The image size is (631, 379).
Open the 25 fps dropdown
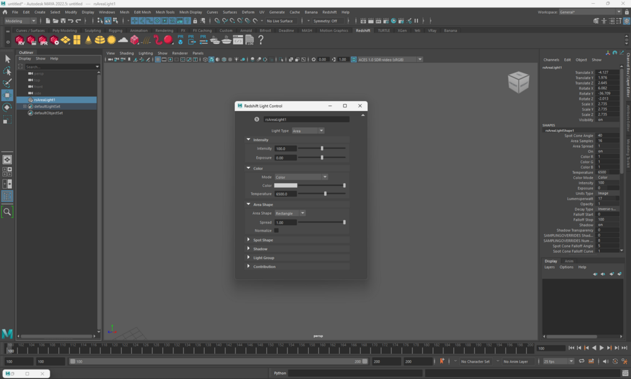558,361
